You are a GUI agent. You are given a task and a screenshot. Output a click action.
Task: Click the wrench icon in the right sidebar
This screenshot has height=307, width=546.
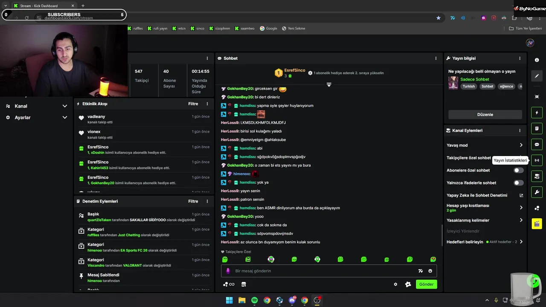(537, 192)
